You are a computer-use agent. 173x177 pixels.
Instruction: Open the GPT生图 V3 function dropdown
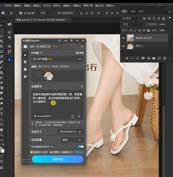pyautogui.click(x=58, y=59)
